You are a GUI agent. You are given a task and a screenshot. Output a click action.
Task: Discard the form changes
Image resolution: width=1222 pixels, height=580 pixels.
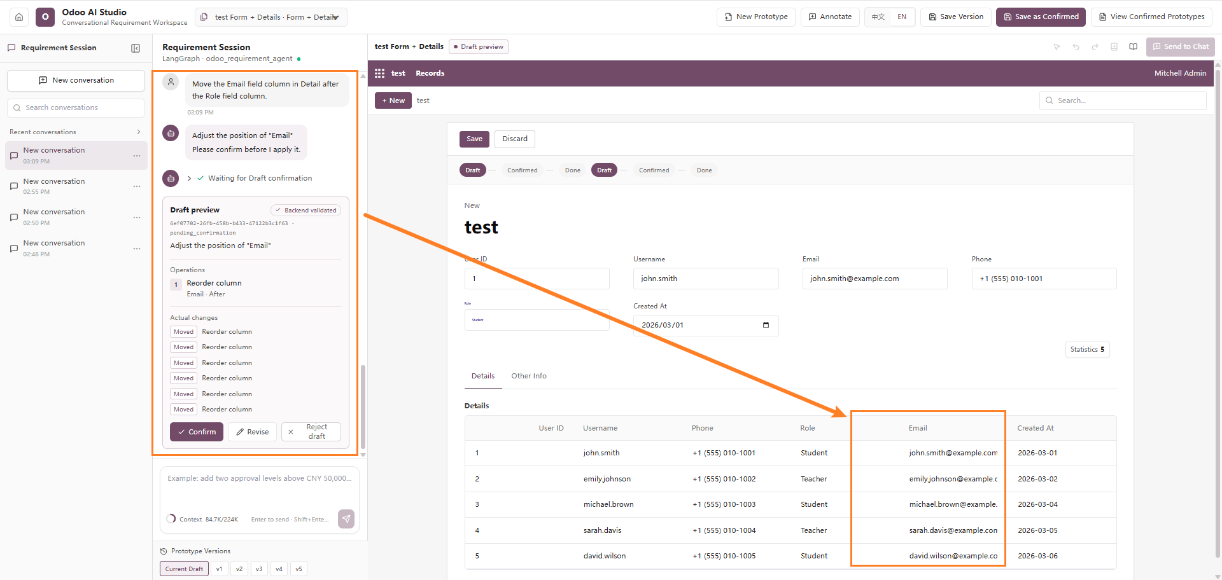[515, 139]
